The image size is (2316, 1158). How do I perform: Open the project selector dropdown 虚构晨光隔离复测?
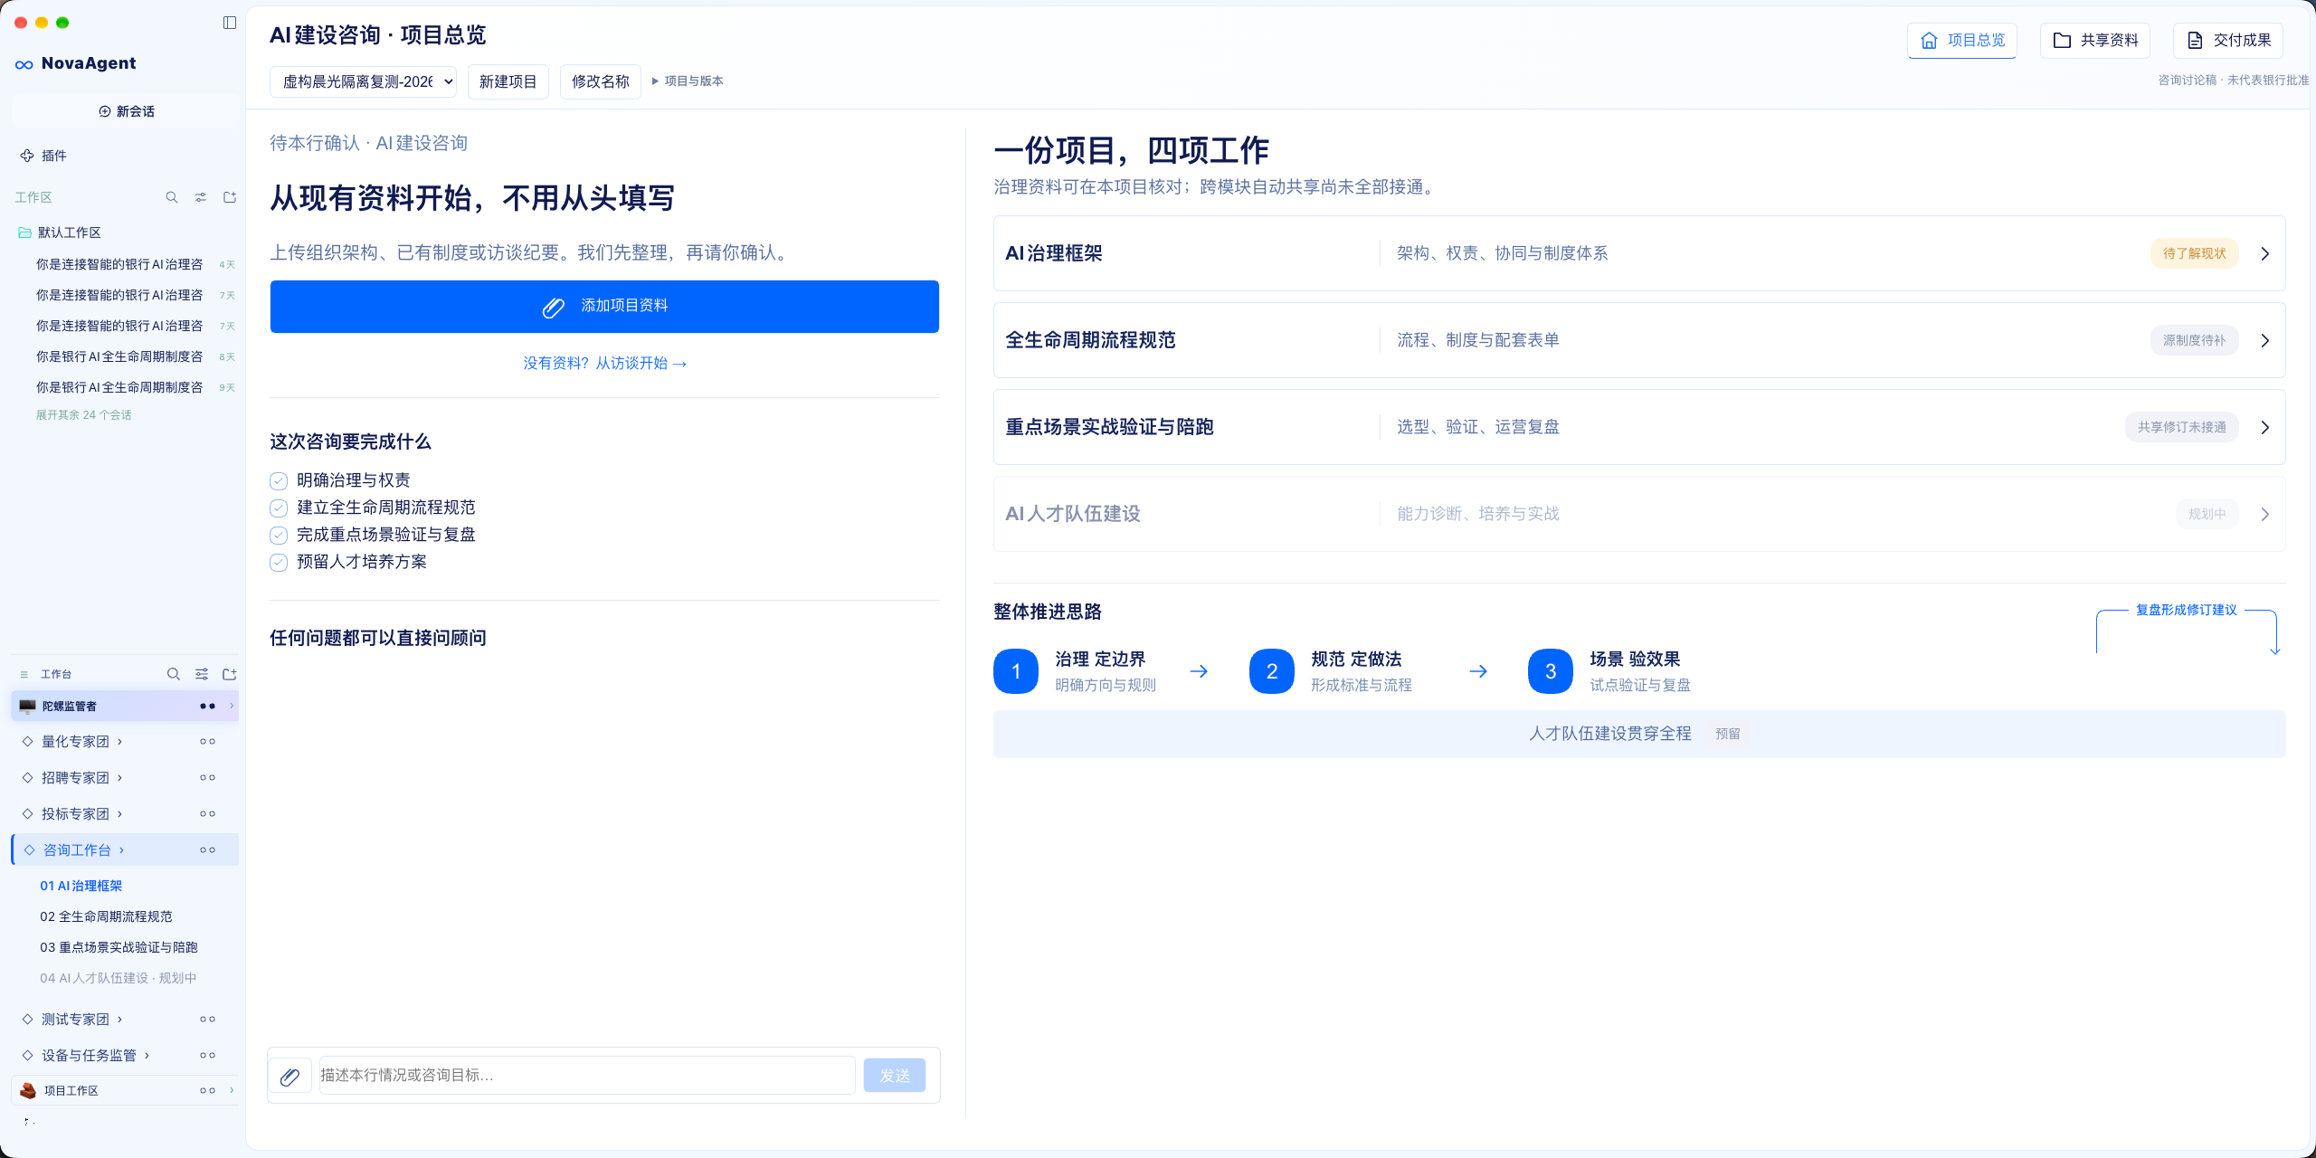click(363, 81)
